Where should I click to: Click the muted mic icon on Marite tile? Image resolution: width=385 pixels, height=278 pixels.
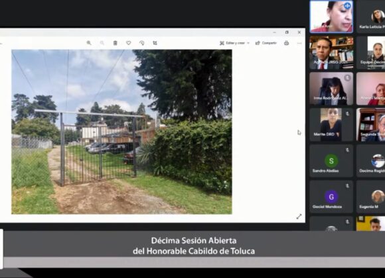coord(347,114)
